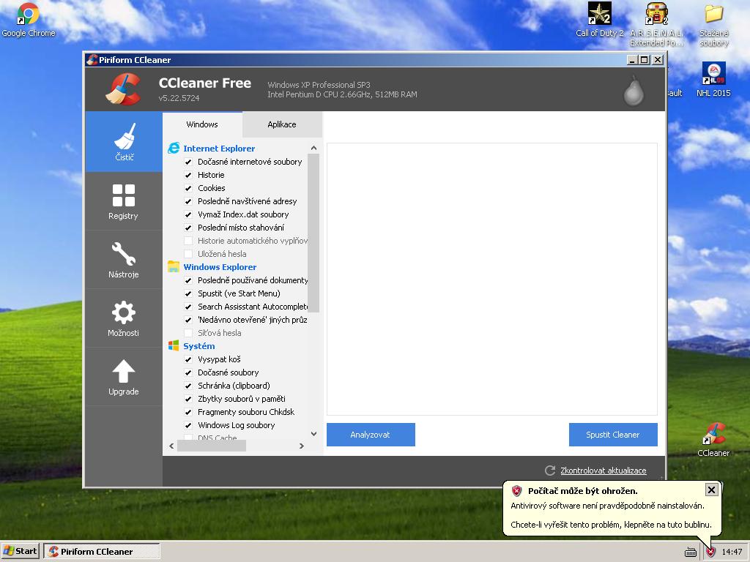Image resolution: width=750 pixels, height=562 pixels.
Task: Maximize the Piriform CCleaner window
Action: pos(645,60)
